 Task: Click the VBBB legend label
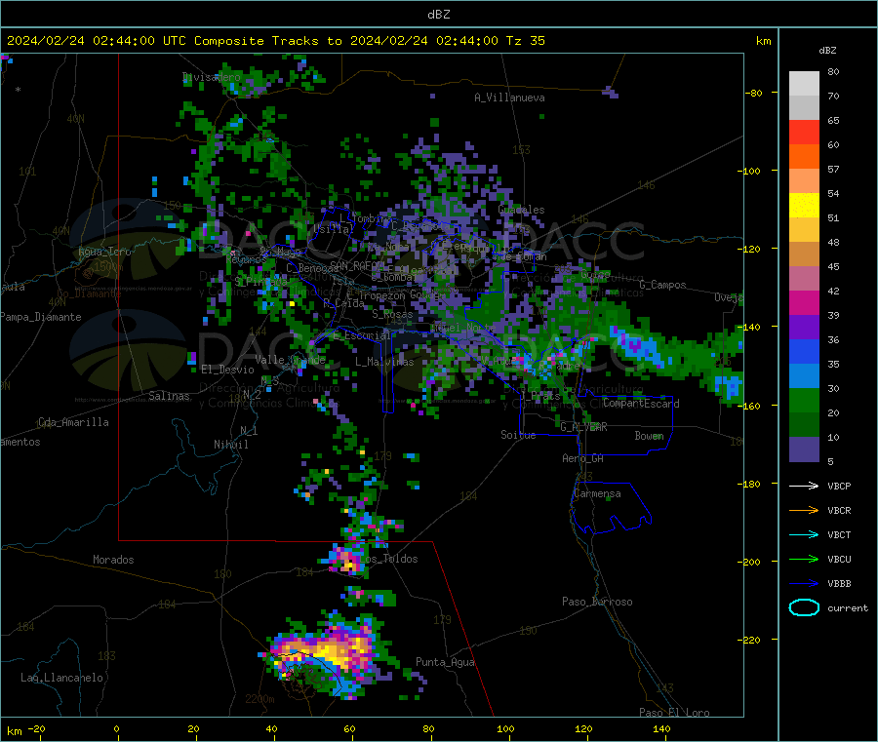[x=839, y=584]
